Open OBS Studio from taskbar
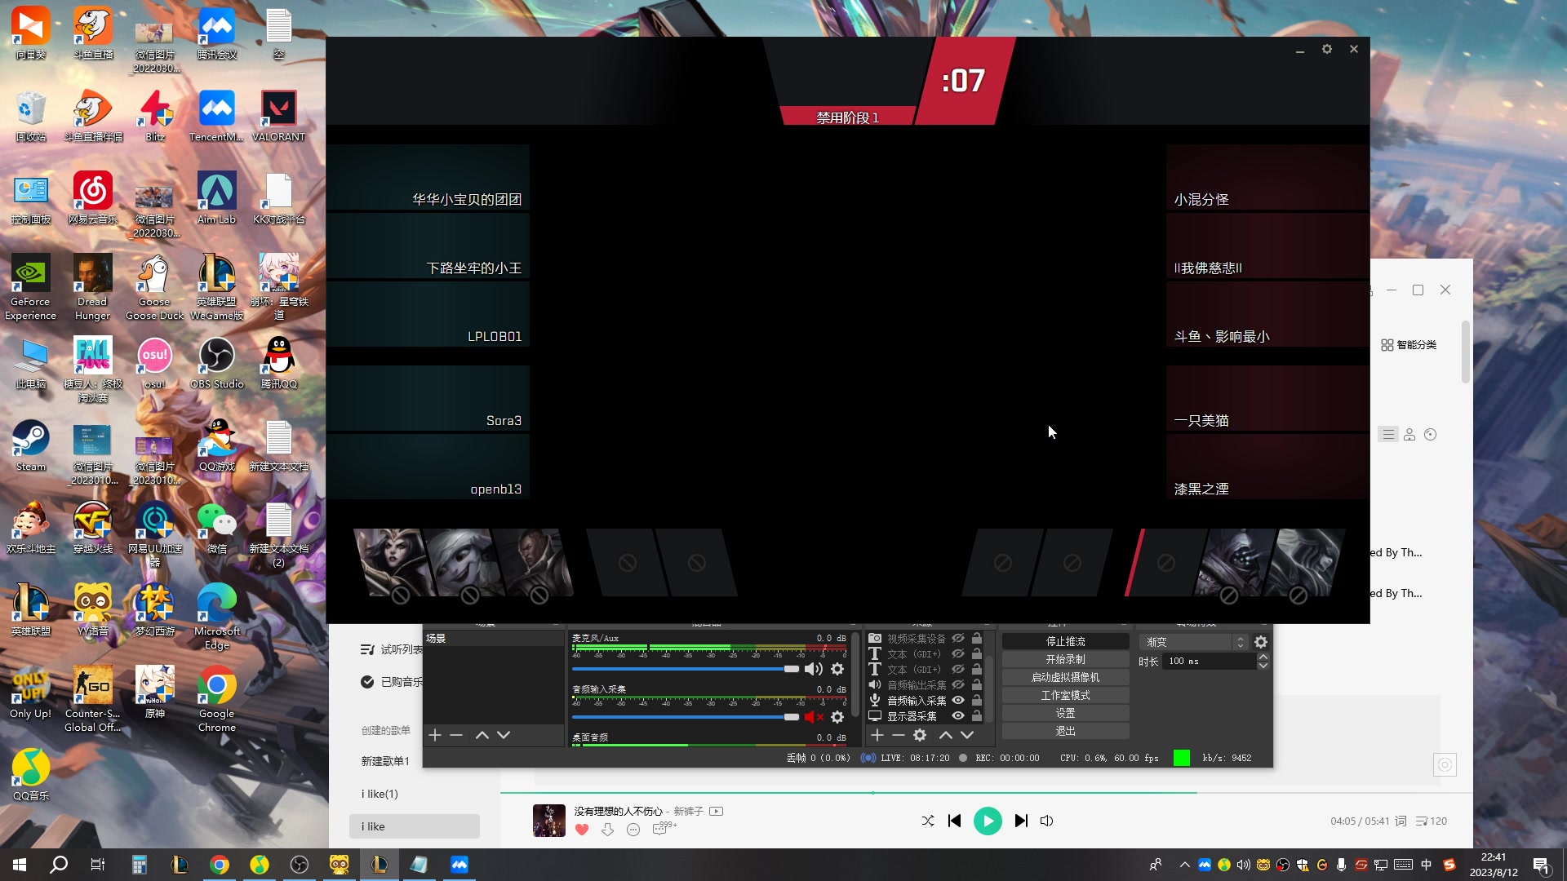The height and width of the screenshot is (881, 1567). pyautogui.click(x=300, y=865)
